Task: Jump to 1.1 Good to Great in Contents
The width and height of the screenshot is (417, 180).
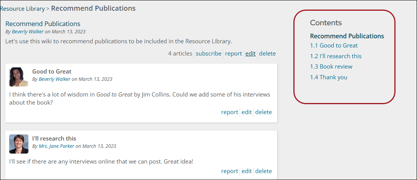Action: tap(334, 45)
